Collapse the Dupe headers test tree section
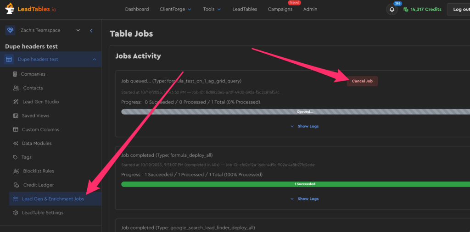This screenshot has width=470, height=232. 94,59
